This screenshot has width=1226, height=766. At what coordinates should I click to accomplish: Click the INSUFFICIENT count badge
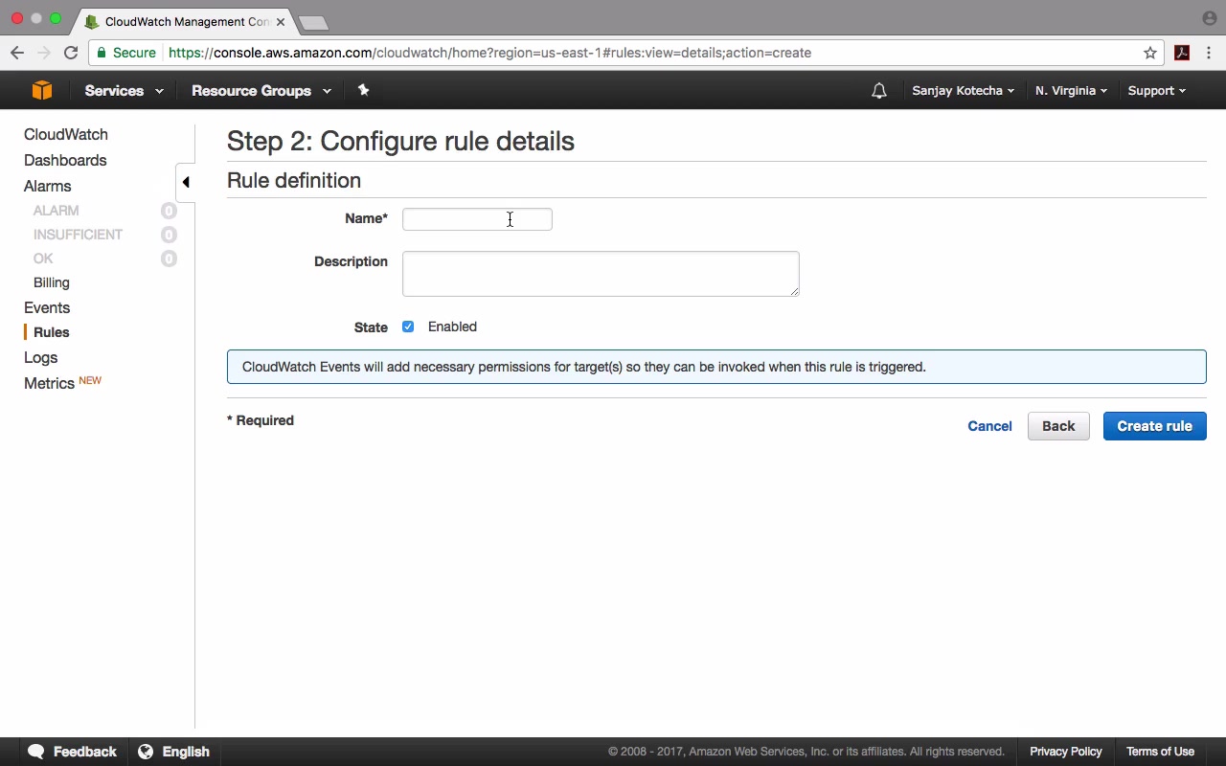[x=169, y=235]
